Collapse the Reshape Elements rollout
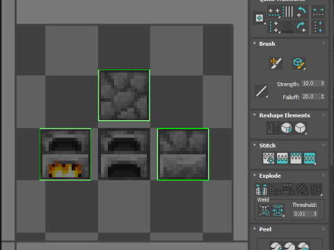Image resolution: width=334 pixels, height=250 pixels. click(x=255, y=115)
